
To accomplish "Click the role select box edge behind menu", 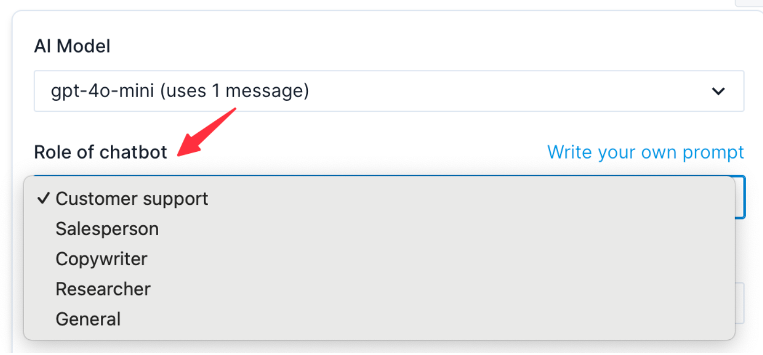I will click(740, 197).
